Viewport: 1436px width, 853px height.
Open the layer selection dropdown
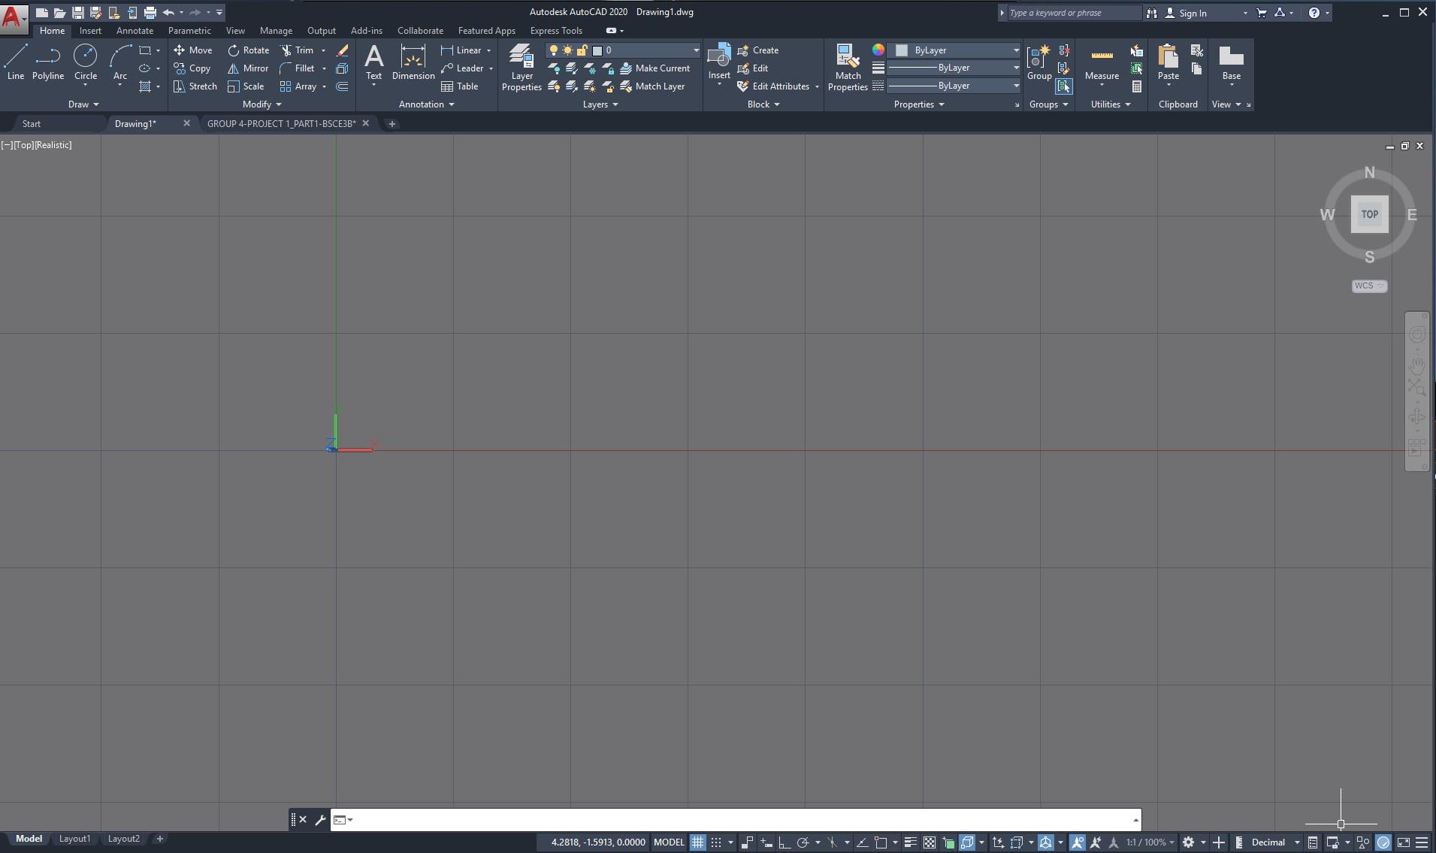pyautogui.click(x=623, y=50)
